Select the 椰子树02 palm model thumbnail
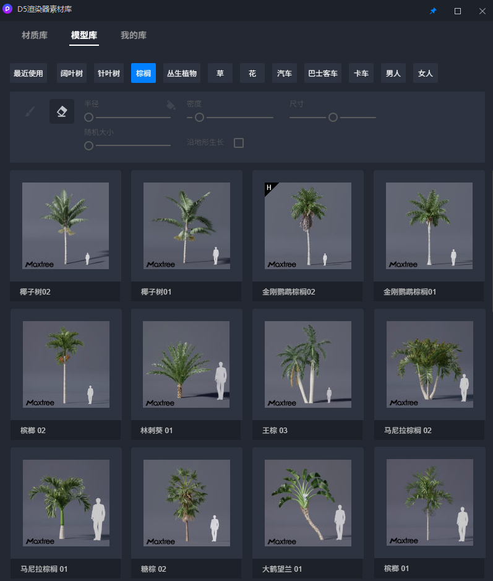 point(66,226)
